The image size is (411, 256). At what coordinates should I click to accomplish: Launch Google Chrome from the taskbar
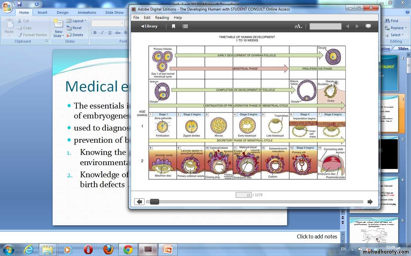[x=128, y=249]
